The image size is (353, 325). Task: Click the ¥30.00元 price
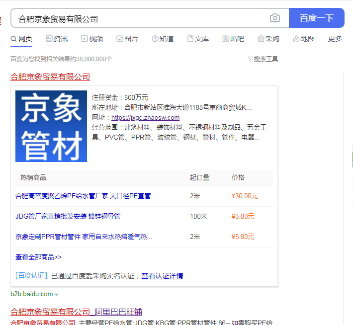tap(245, 196)
